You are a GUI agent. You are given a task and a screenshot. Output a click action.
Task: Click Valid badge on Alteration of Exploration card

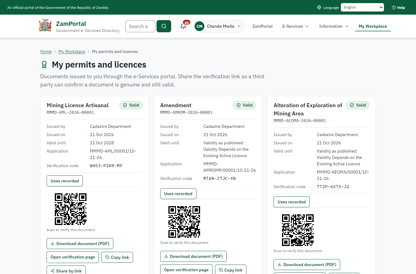358,105
